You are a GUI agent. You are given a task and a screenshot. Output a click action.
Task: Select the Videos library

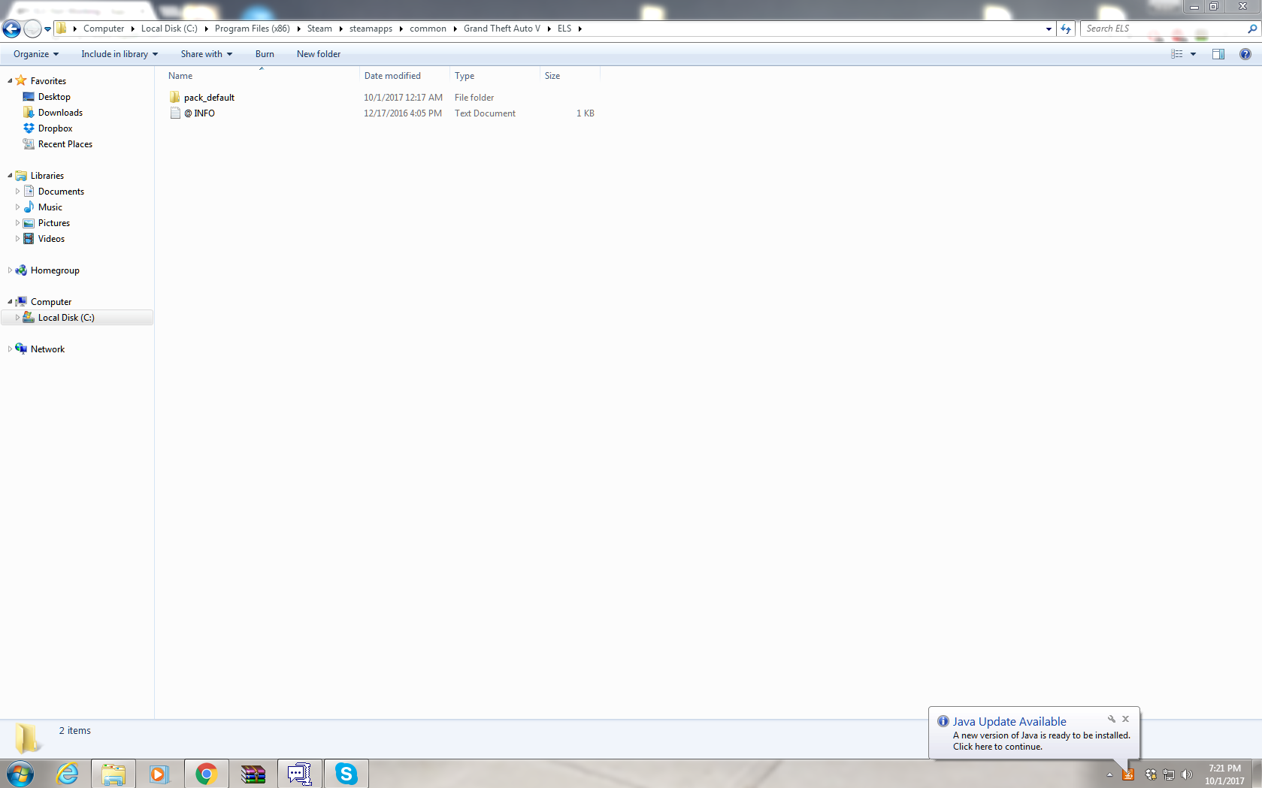(51, 239)
